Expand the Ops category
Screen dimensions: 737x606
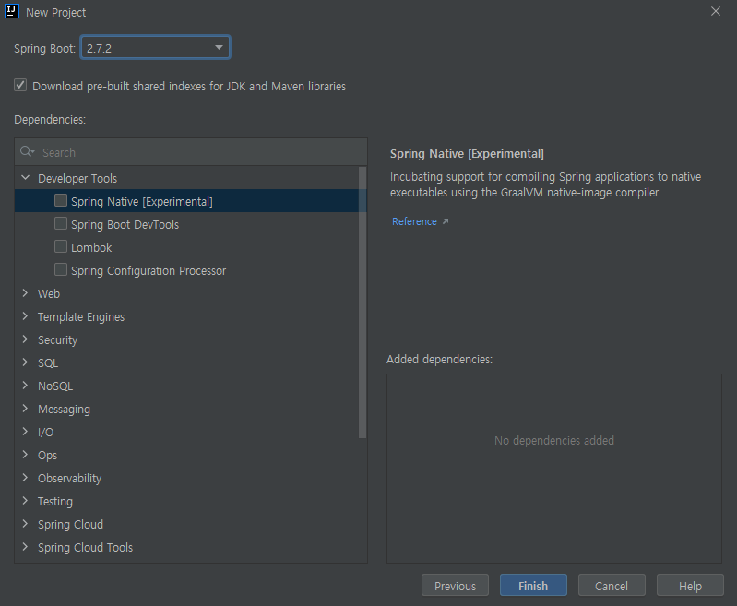click(x=26, y=455)
